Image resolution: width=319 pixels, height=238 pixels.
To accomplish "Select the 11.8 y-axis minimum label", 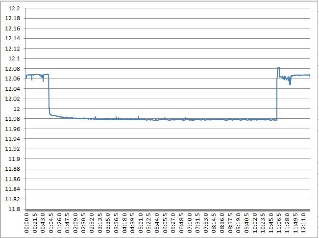I will coord(14,210).
